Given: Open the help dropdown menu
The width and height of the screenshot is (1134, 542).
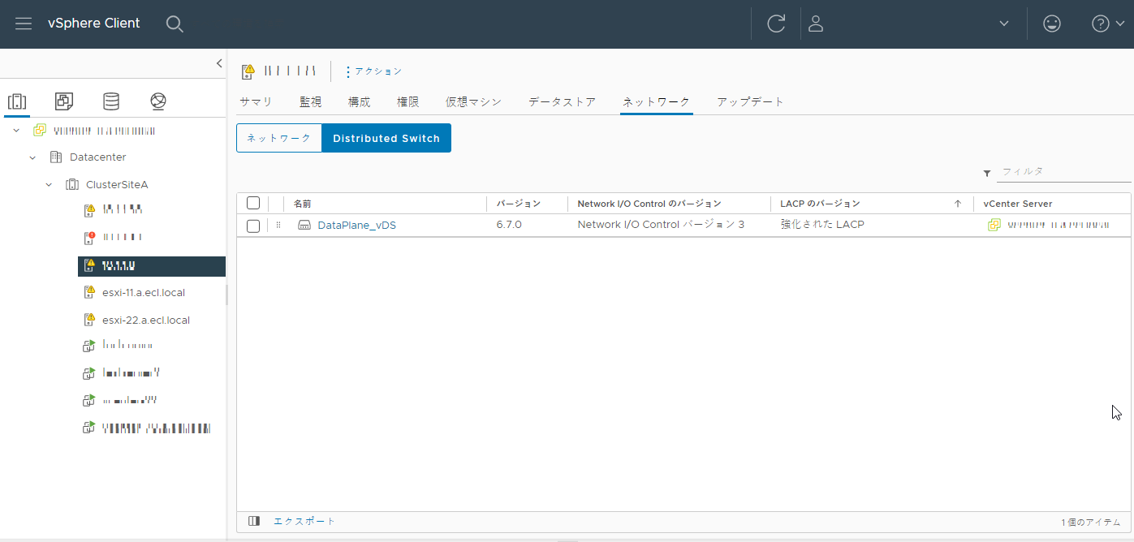Looking at the screenshot, I should [x=1108, y=24].
